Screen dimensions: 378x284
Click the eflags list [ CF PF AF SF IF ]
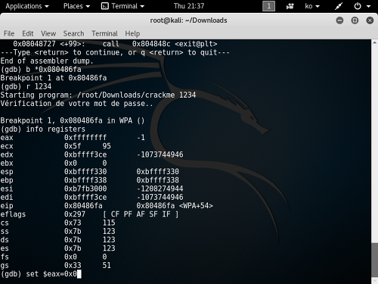tap(141, 214)
